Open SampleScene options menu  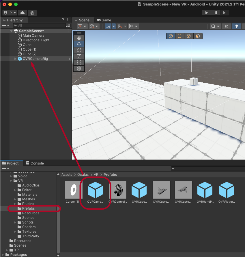[x=68, y=31]
